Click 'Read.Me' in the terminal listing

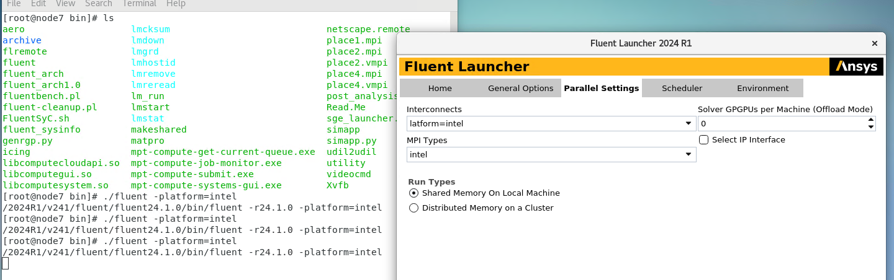[346, 107]
